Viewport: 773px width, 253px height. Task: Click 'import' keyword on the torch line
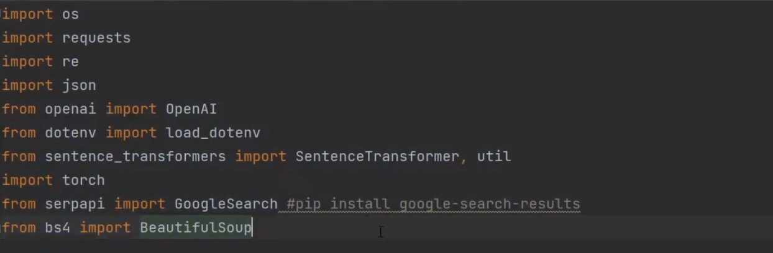pyautogui.click(x=27, y=180)
